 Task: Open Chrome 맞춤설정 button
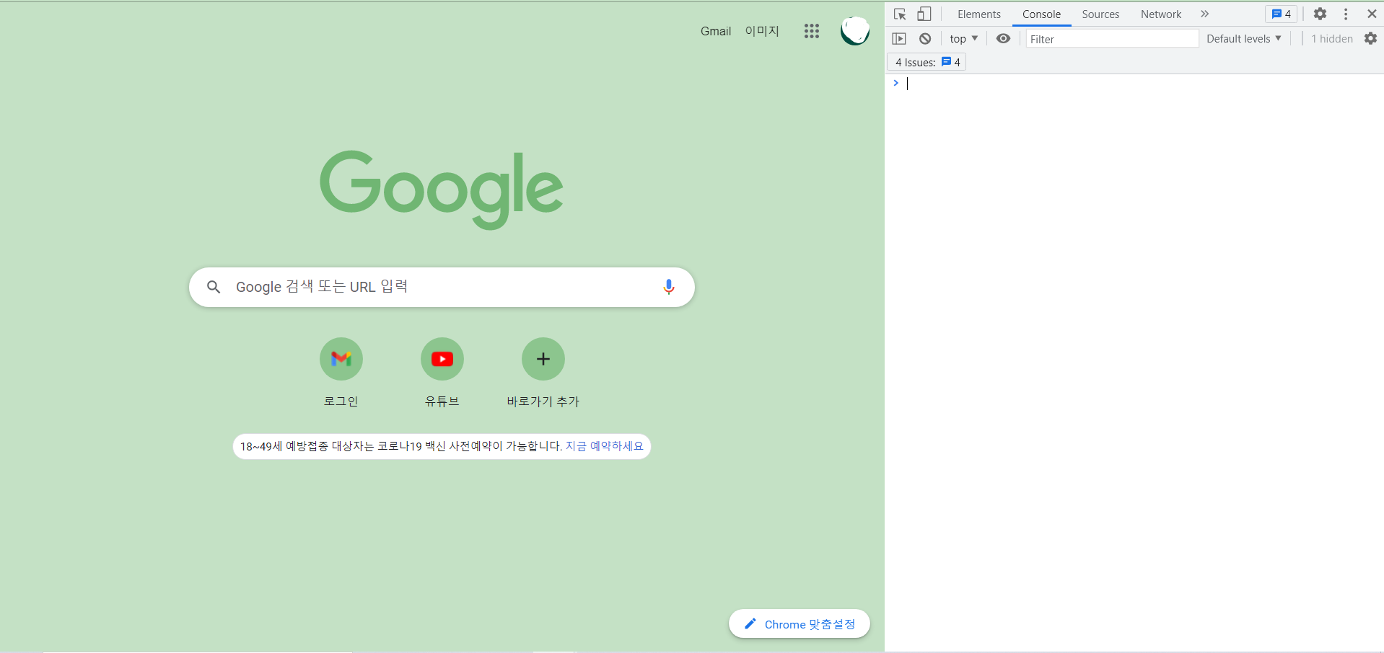click(x=800, y=624)
